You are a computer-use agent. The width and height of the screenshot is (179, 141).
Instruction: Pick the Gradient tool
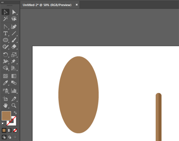click(14, 76)
